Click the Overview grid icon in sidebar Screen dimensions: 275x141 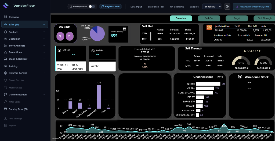click(x=5, y=17)
